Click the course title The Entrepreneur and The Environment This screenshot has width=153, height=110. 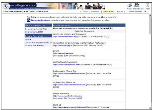(x=25, y=11)
